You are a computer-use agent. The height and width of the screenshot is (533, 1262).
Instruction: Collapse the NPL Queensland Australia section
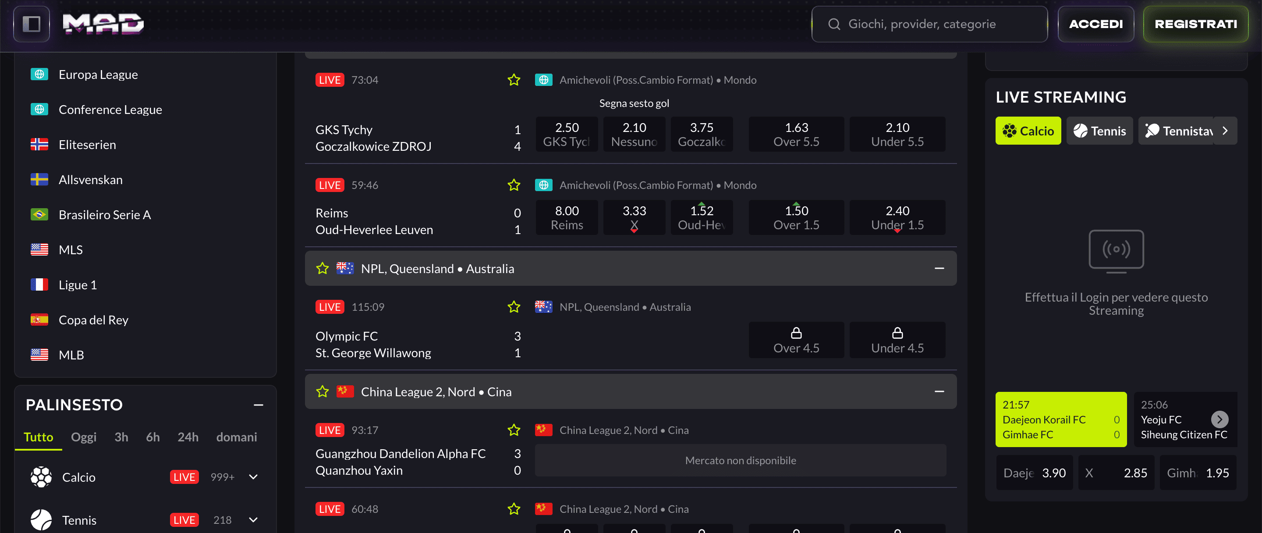click(x=939, y=268)
